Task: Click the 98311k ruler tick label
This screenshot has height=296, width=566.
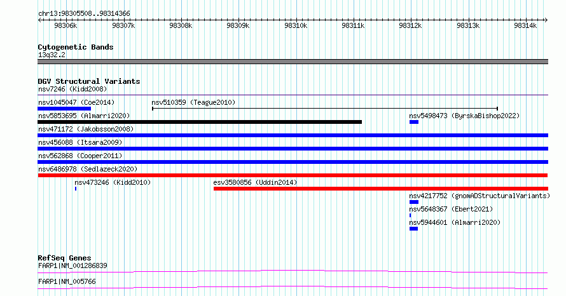Action: pos(353,25)
